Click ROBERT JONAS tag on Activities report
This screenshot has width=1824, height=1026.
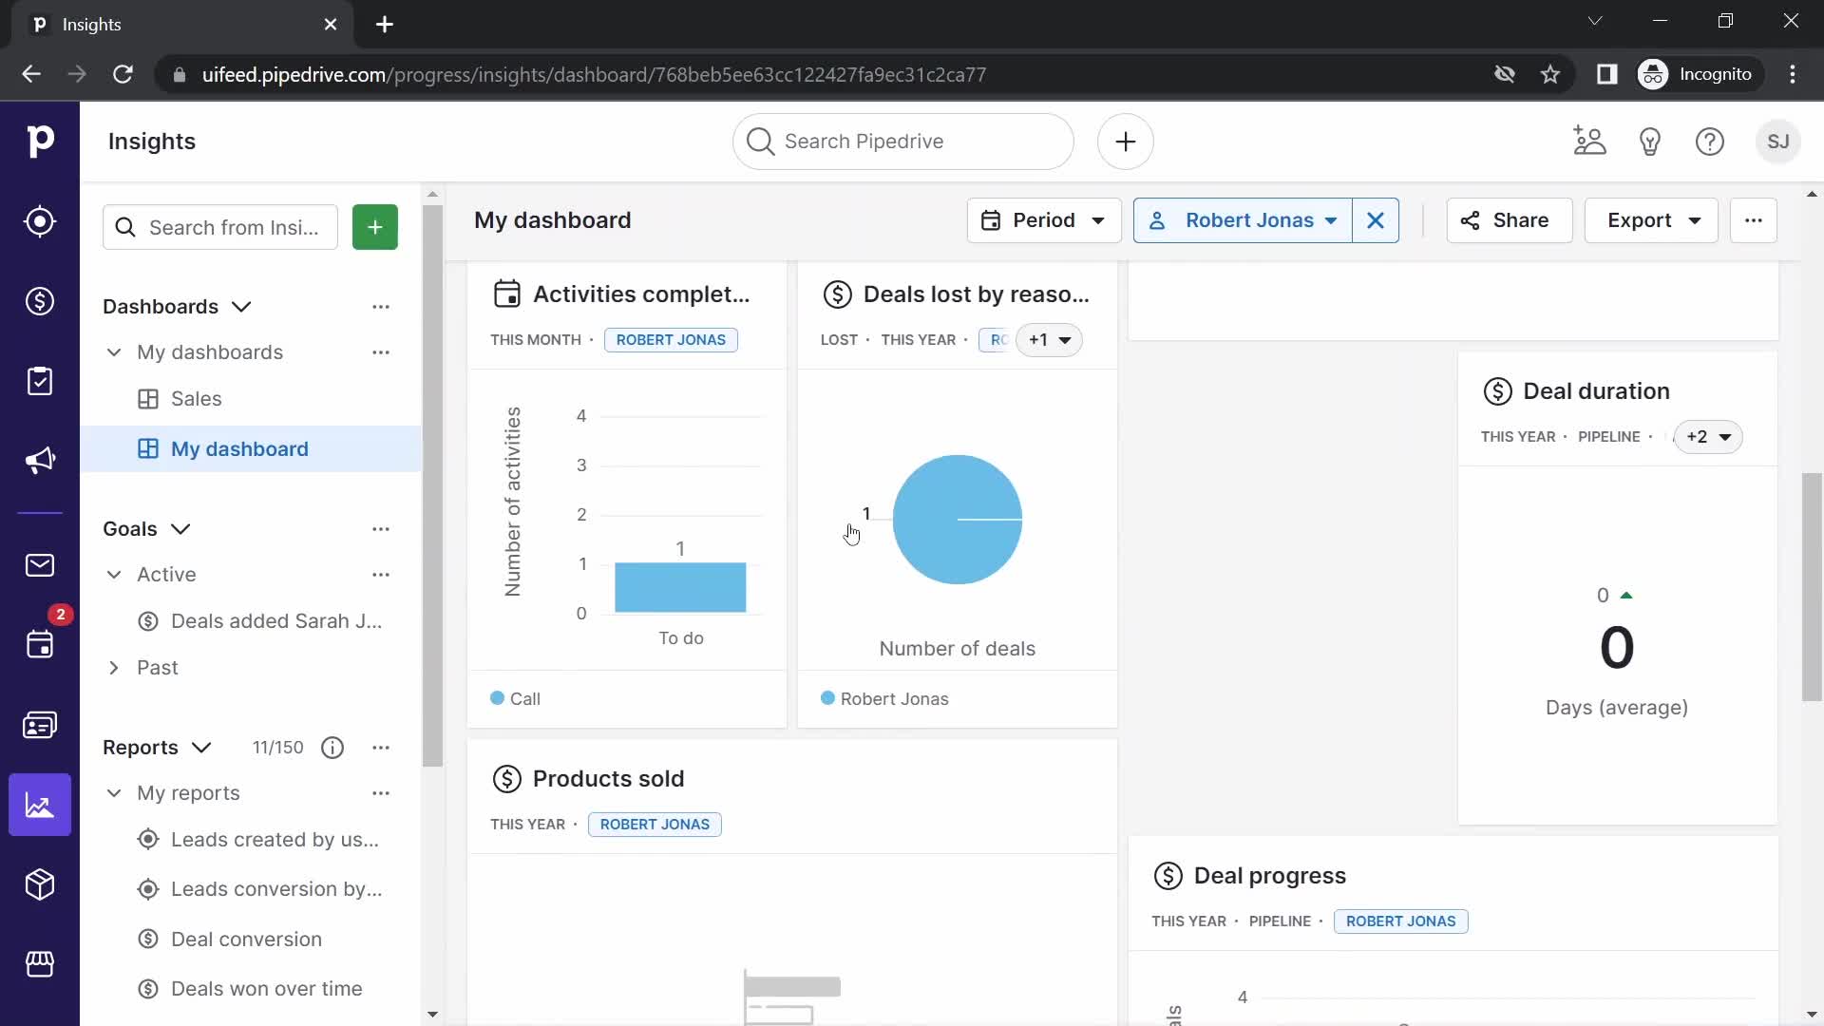point(671,340)
